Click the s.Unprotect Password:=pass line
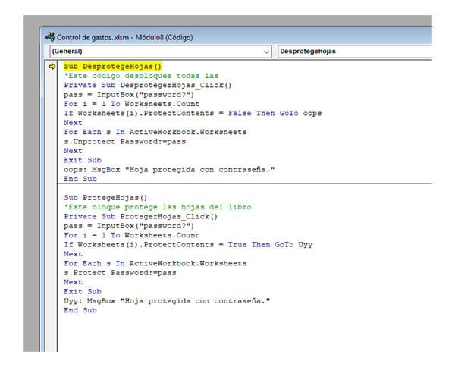The width and height of the screenshot is (455, 367). 124,141
